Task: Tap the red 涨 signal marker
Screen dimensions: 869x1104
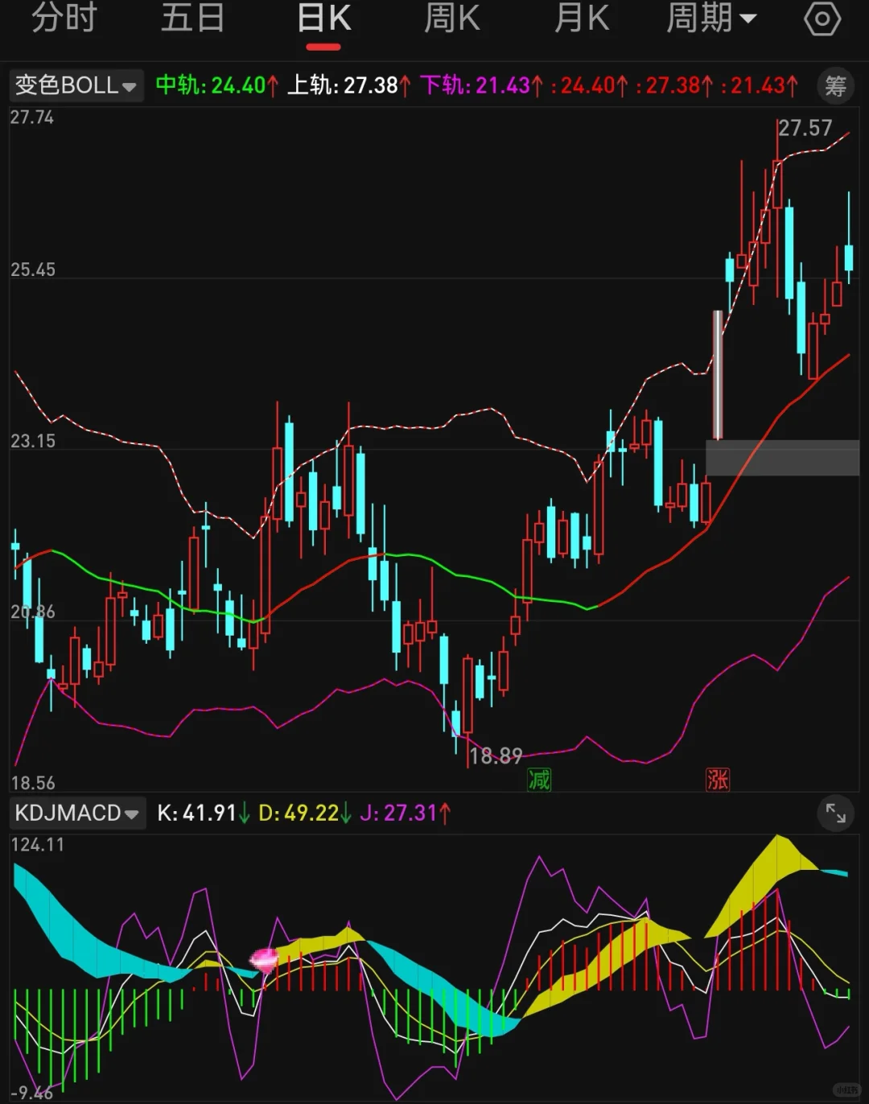Action: pos(717,779)
